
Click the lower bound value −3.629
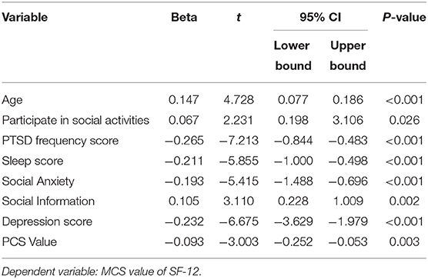pyautogui.click(x=293, y=221)
